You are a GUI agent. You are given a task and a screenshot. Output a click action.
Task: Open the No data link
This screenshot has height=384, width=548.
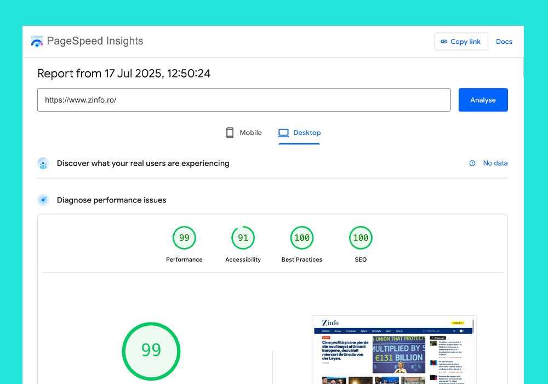click(x=495, y=163)
